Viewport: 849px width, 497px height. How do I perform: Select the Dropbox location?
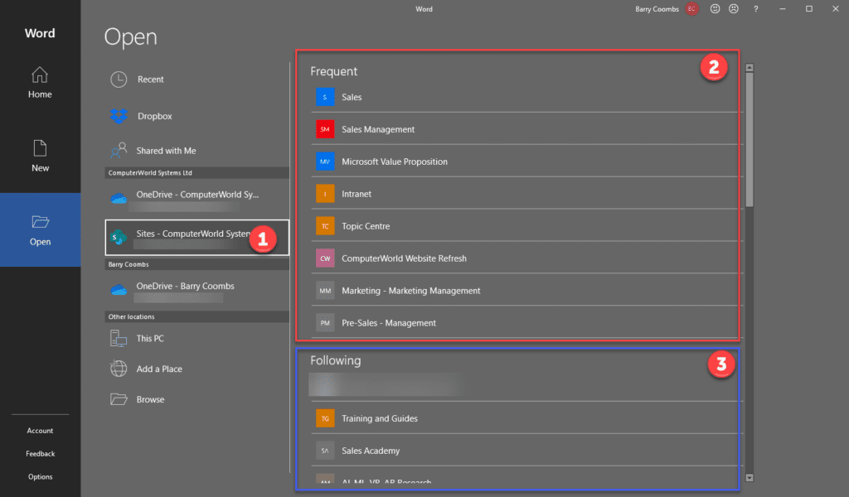click(197, 116)
